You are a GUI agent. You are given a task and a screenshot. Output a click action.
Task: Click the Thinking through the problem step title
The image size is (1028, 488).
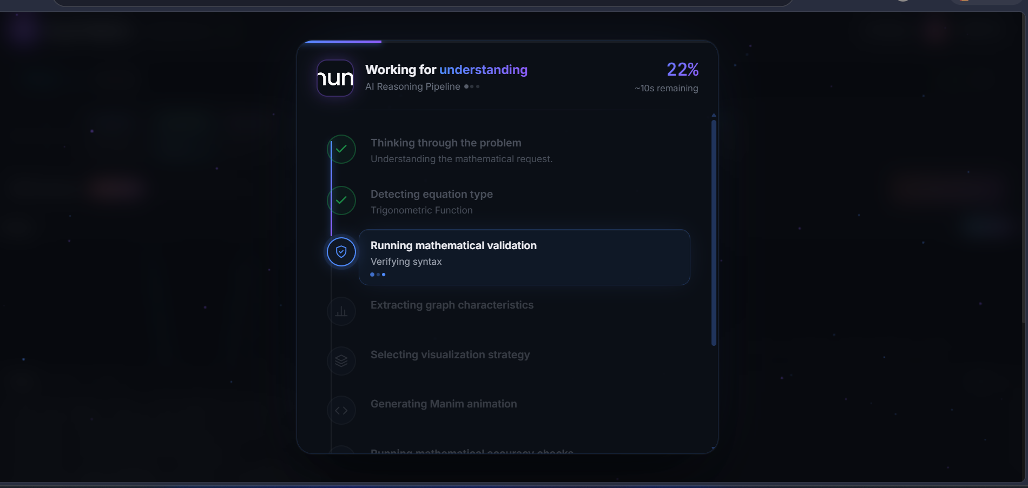tap(446, 143)
